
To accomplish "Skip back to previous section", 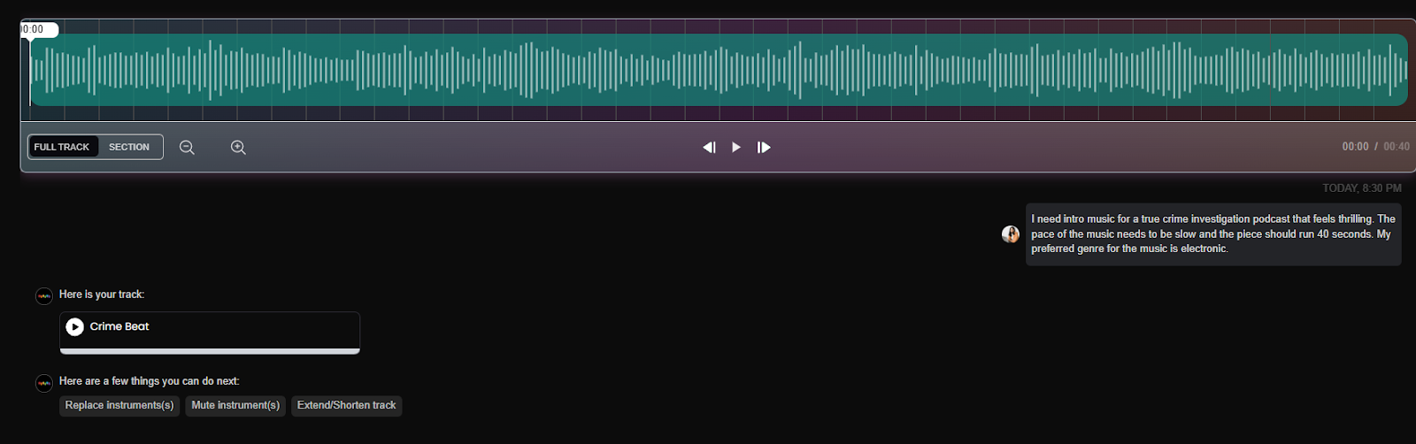I will tap(709, 148).
